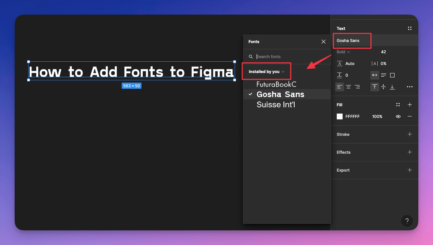The height and width of the screenshot is (245, 433).
Task: Edit the fill opacity 100%
Action: (x=377, y=116)
